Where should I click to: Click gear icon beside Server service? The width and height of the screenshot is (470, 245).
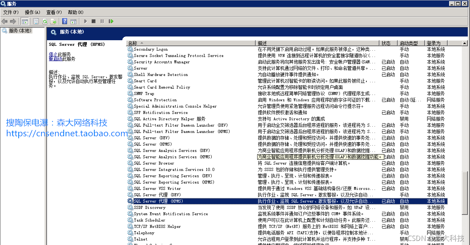[130, 68]
